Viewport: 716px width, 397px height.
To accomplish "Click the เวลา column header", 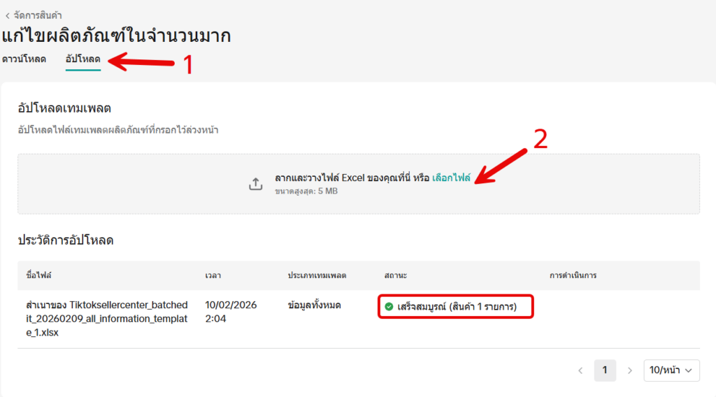I will (213, 275).
